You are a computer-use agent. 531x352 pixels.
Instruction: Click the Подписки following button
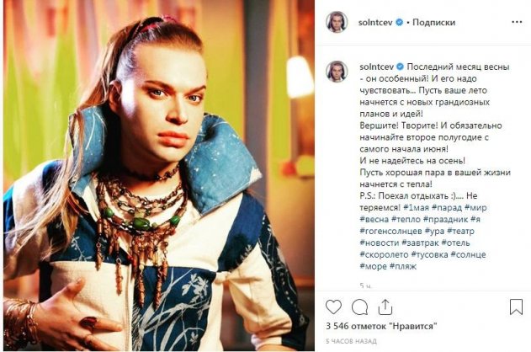[x=433, y=23]
